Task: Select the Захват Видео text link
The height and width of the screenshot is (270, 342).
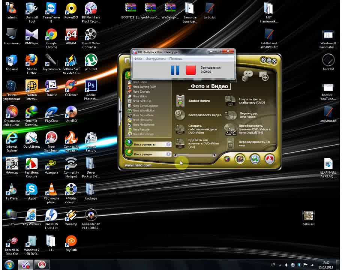Action: 199,101
